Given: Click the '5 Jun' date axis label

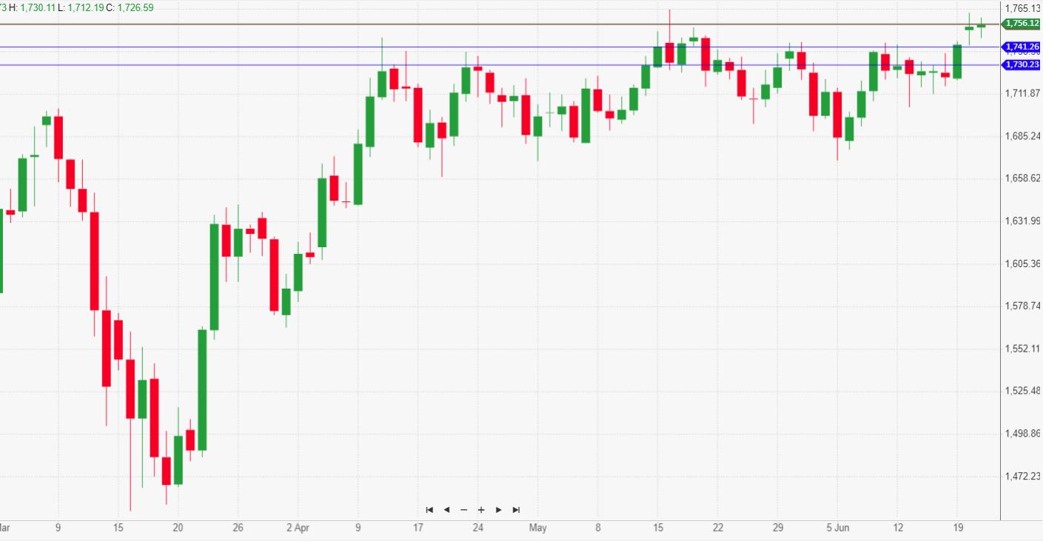Looking at the screenshot, I should 838,528.
